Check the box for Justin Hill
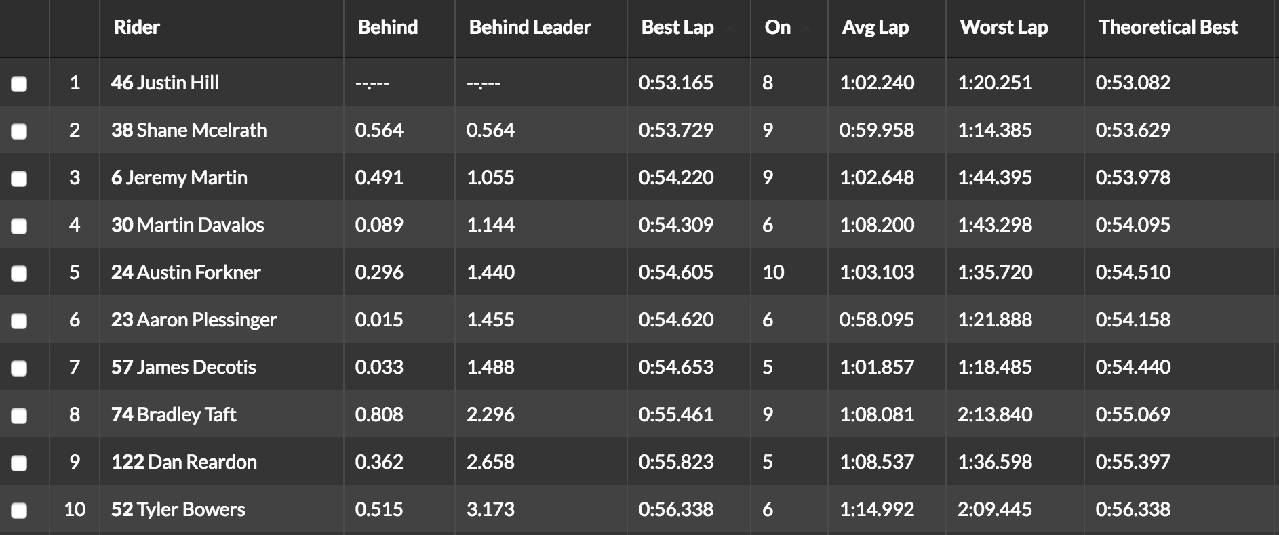Image resolution: width=1279 pixels, height=535 pixels. [19, 84]
